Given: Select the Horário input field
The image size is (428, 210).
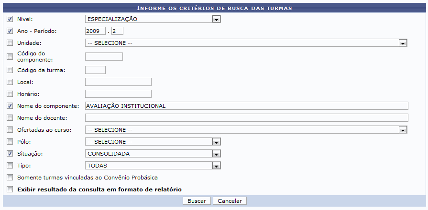Looking at the screenshot, I should (x=118, y=94).
